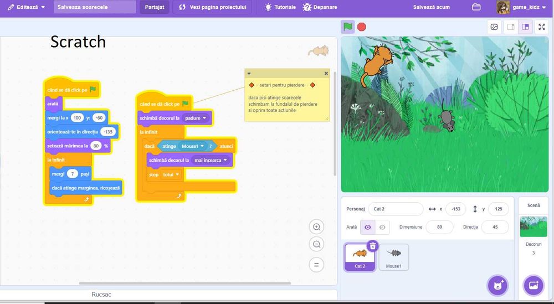Select the Scenă backdrop thumbnail
The width and height of the screenshot is (554, 304).
(x=534, y=226)
